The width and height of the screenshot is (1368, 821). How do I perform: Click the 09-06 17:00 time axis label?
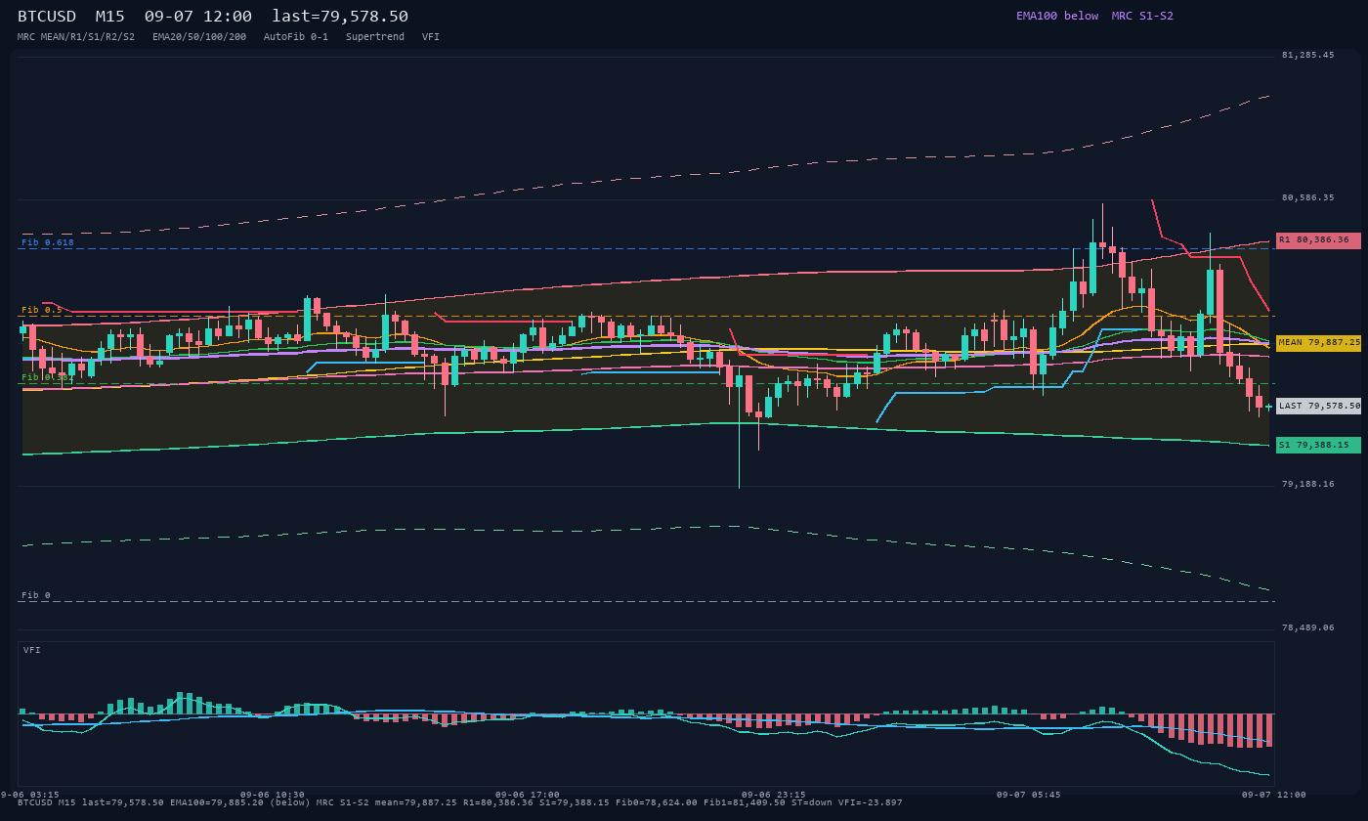click(x=528, y=795)
